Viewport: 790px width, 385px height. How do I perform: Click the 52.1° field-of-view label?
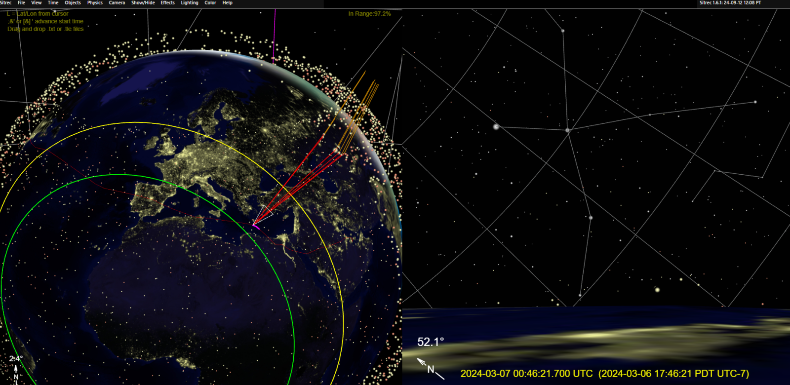[x=431, y=342]
